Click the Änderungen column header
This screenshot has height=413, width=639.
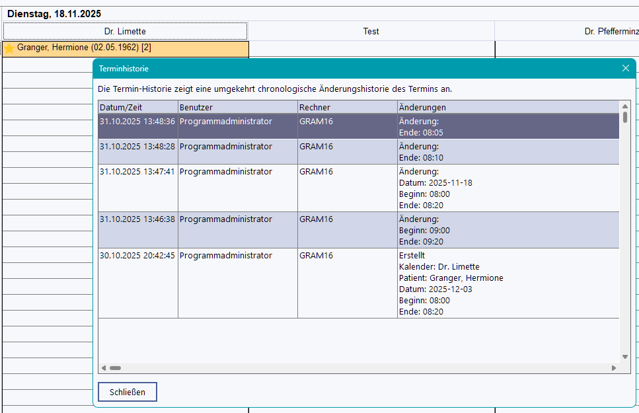(x=507, y=107)
